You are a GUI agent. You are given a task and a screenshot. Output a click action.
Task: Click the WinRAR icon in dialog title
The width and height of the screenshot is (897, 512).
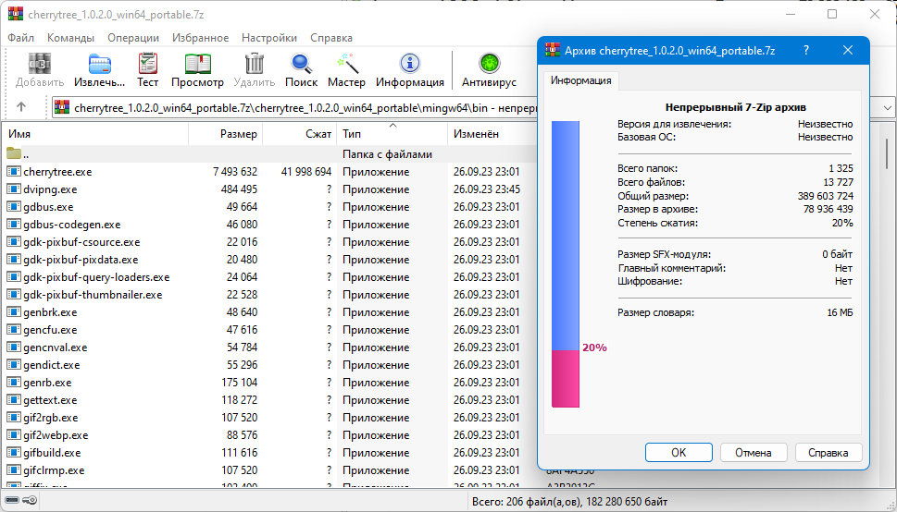point(552,50)
